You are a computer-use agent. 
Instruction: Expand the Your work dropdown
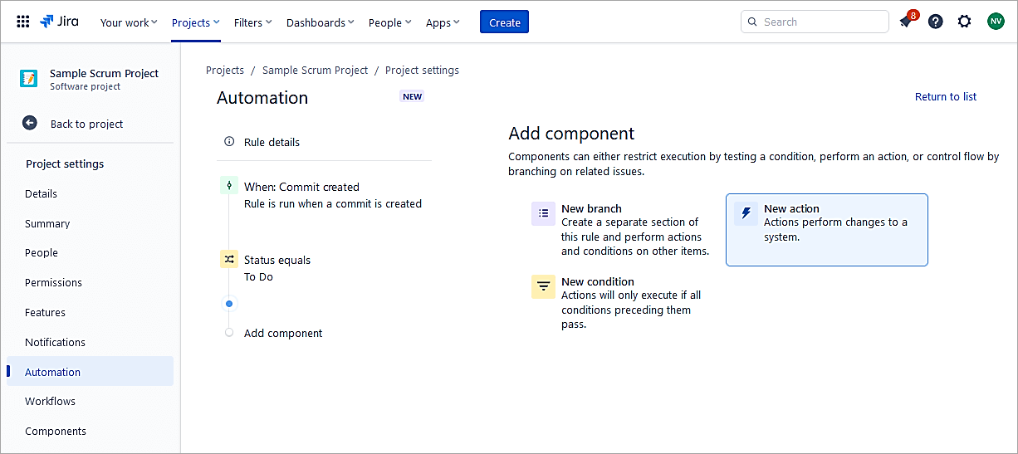(x=129, y=22)
